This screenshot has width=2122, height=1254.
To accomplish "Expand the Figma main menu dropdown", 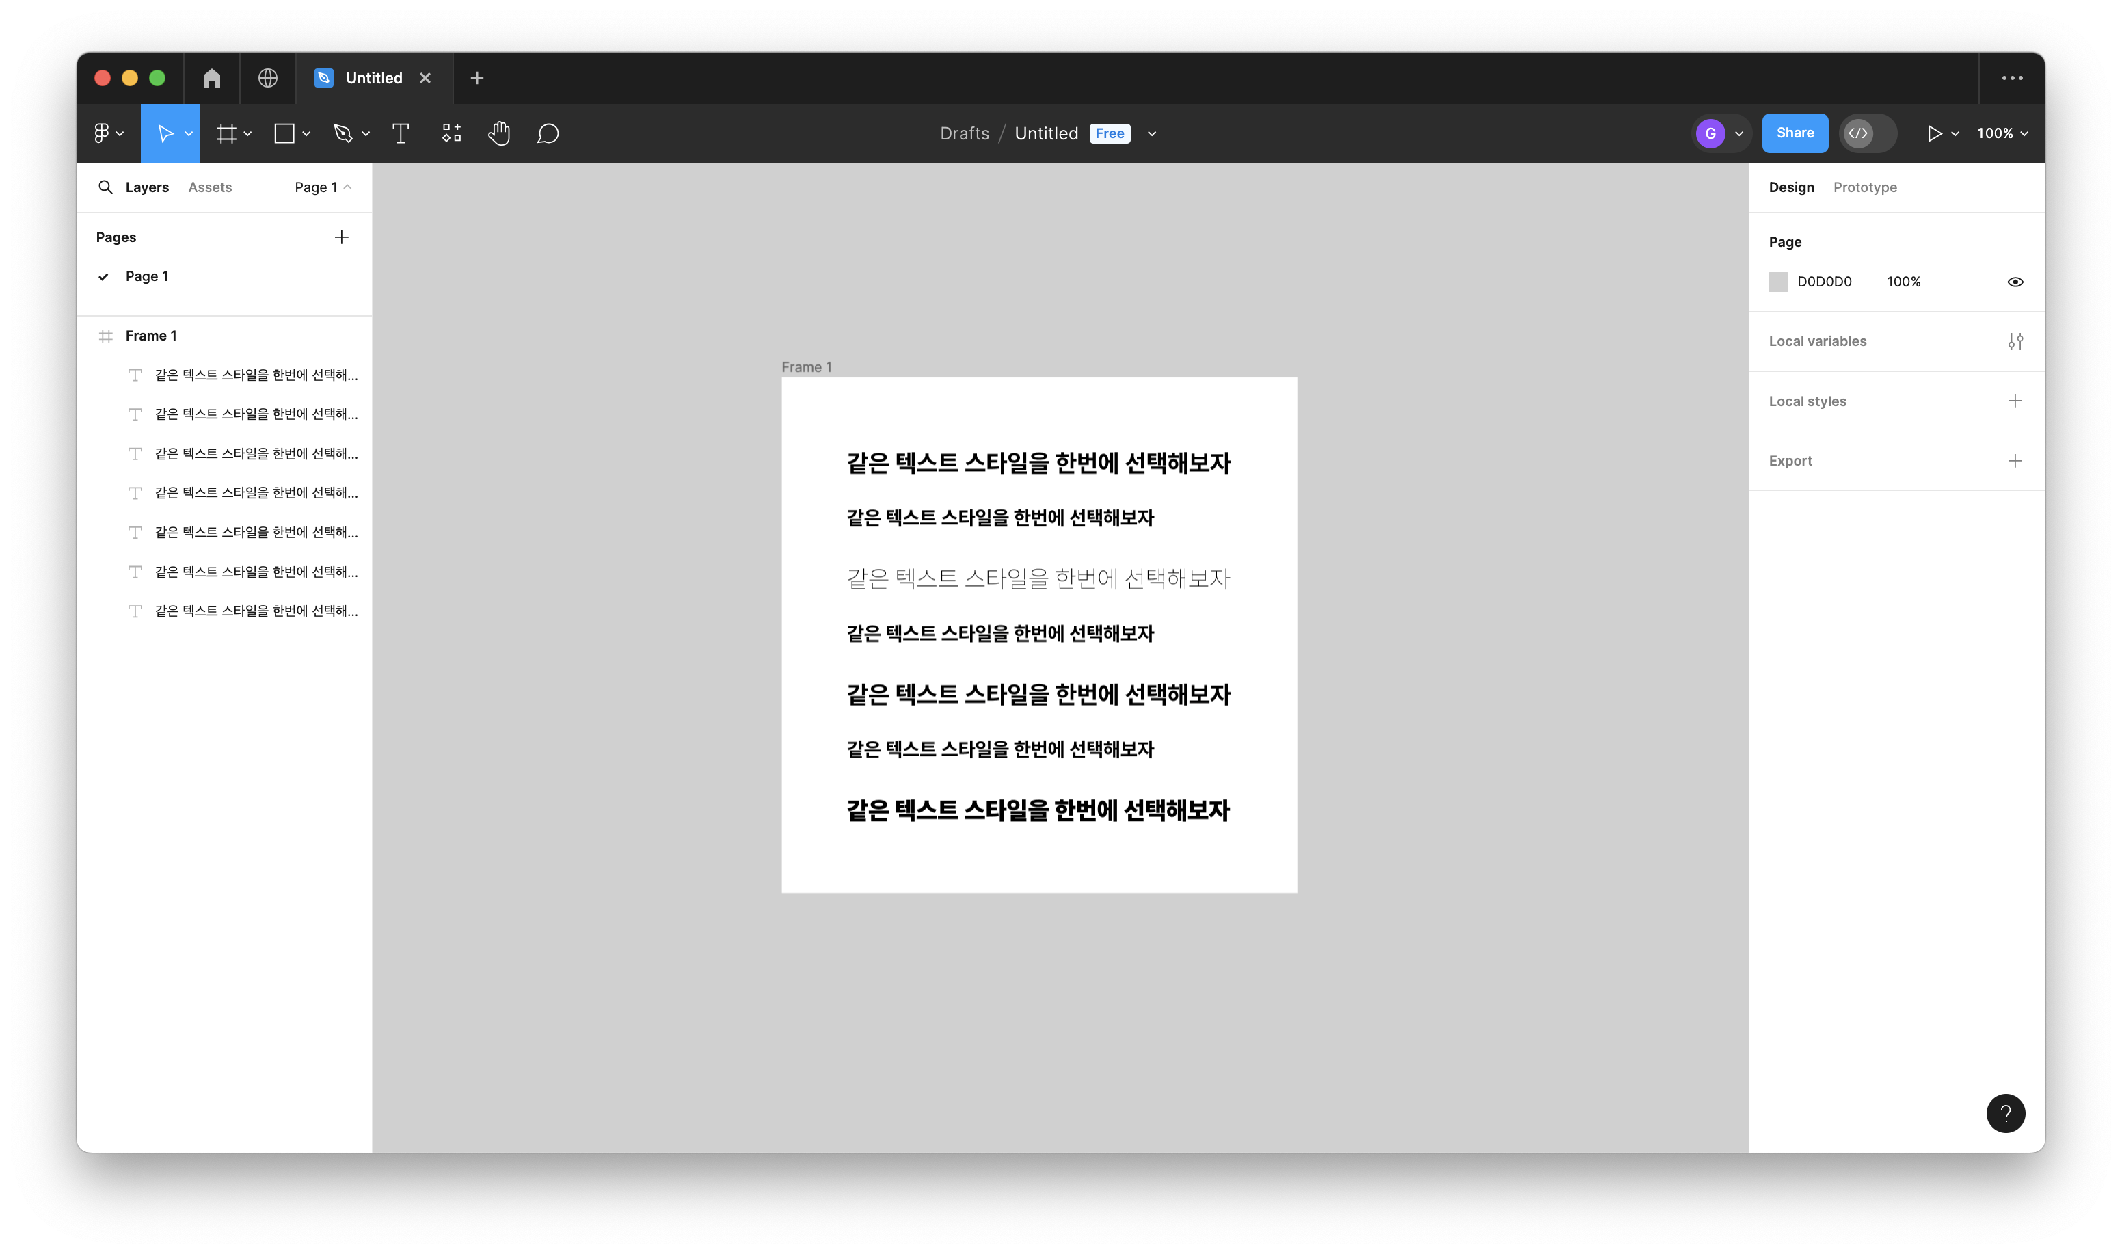I will 108,133.
